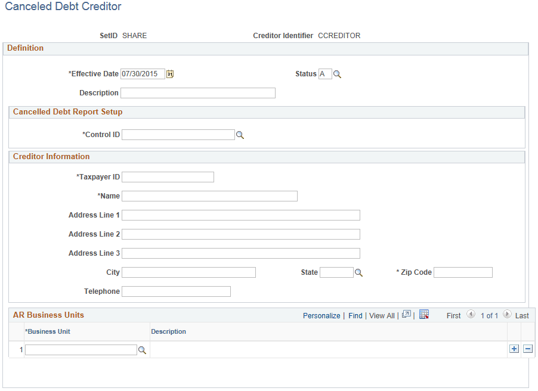Select View All for business units

point(381,315)
